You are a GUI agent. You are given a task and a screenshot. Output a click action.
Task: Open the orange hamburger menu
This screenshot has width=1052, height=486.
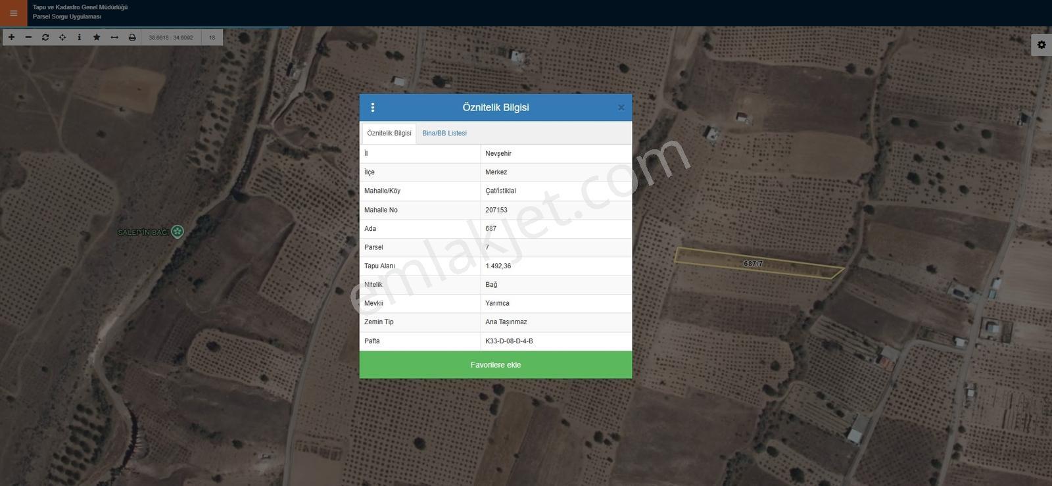13,13
